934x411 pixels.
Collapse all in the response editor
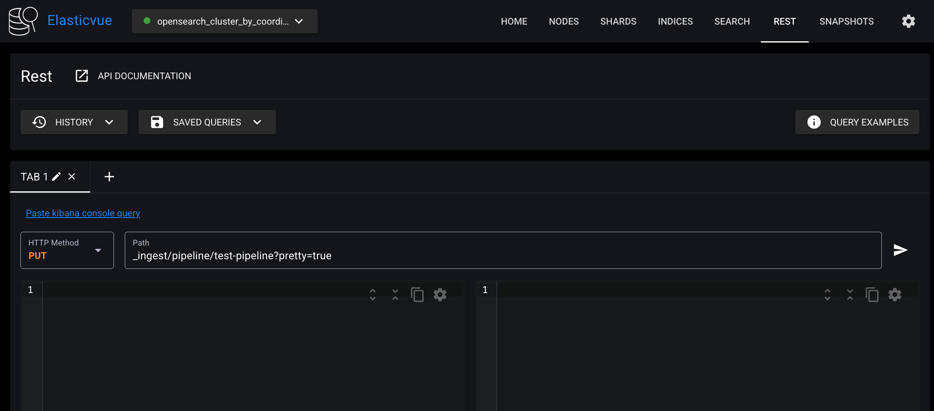(x=850, y=295)
